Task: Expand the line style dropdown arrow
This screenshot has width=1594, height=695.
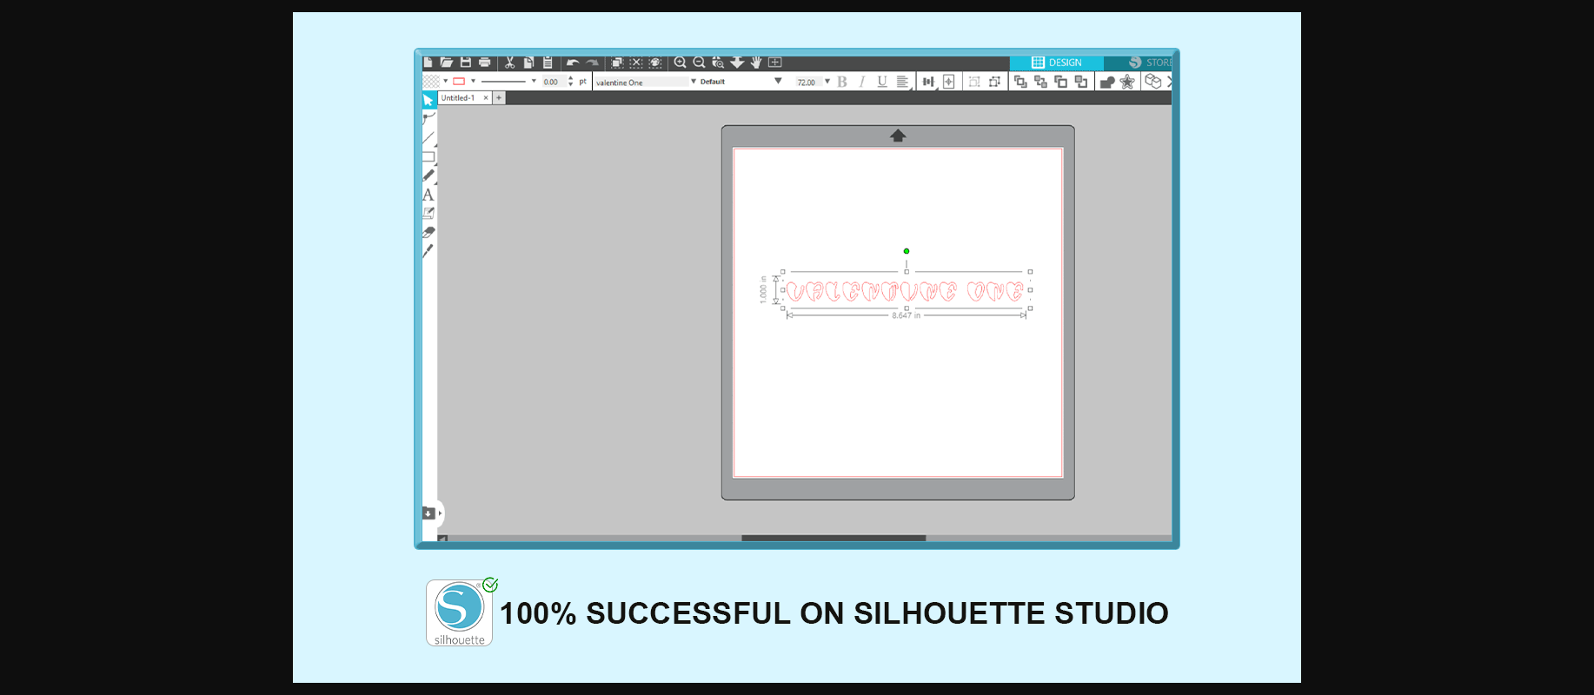Action: 534,81
